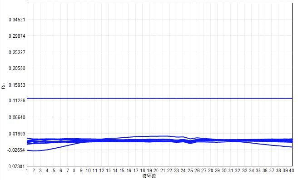Click the 0.29874 y-axis tick label
This screenshot has width=298, height=180.
(x=17, y=36)
